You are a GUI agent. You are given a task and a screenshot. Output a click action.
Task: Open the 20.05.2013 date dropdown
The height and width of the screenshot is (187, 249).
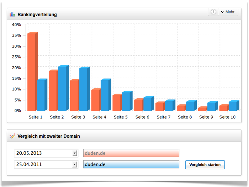pyautogui.click(x=75, y=153)
